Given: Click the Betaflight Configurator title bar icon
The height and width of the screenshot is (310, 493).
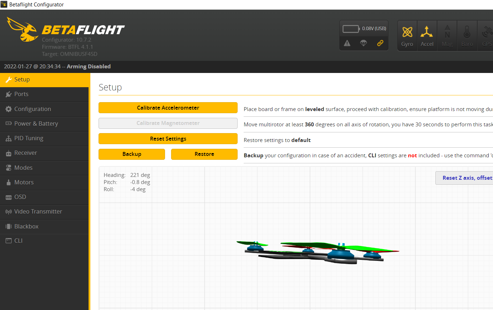Looking at the screenshot, I should point(4,5).
